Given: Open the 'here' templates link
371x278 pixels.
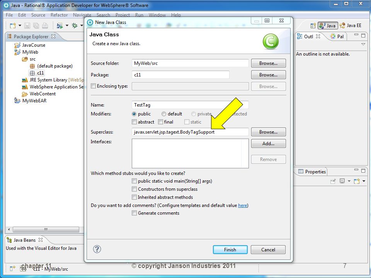Looking at the screenshot, I should (243, 205).
